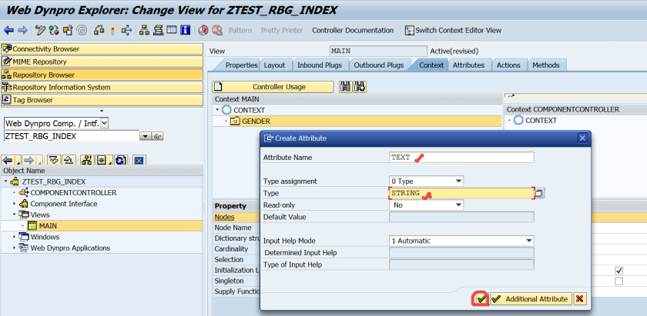
Task: Check the Singleton checkbox
Action: tap(619, 281)
